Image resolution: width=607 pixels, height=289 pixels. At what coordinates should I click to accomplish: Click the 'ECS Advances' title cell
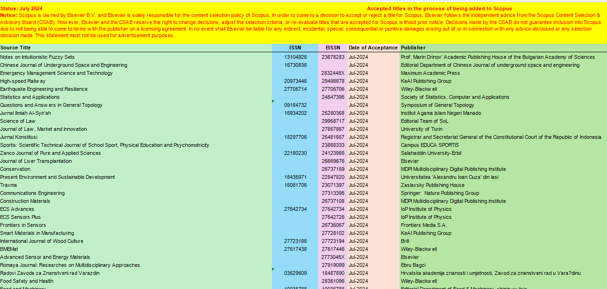pyautogui.click(x=136, y=209)
